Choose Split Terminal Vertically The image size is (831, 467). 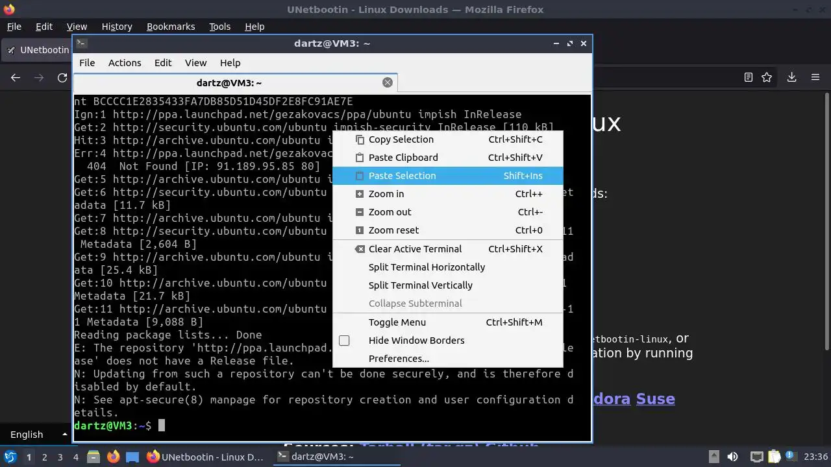point(447,285)
